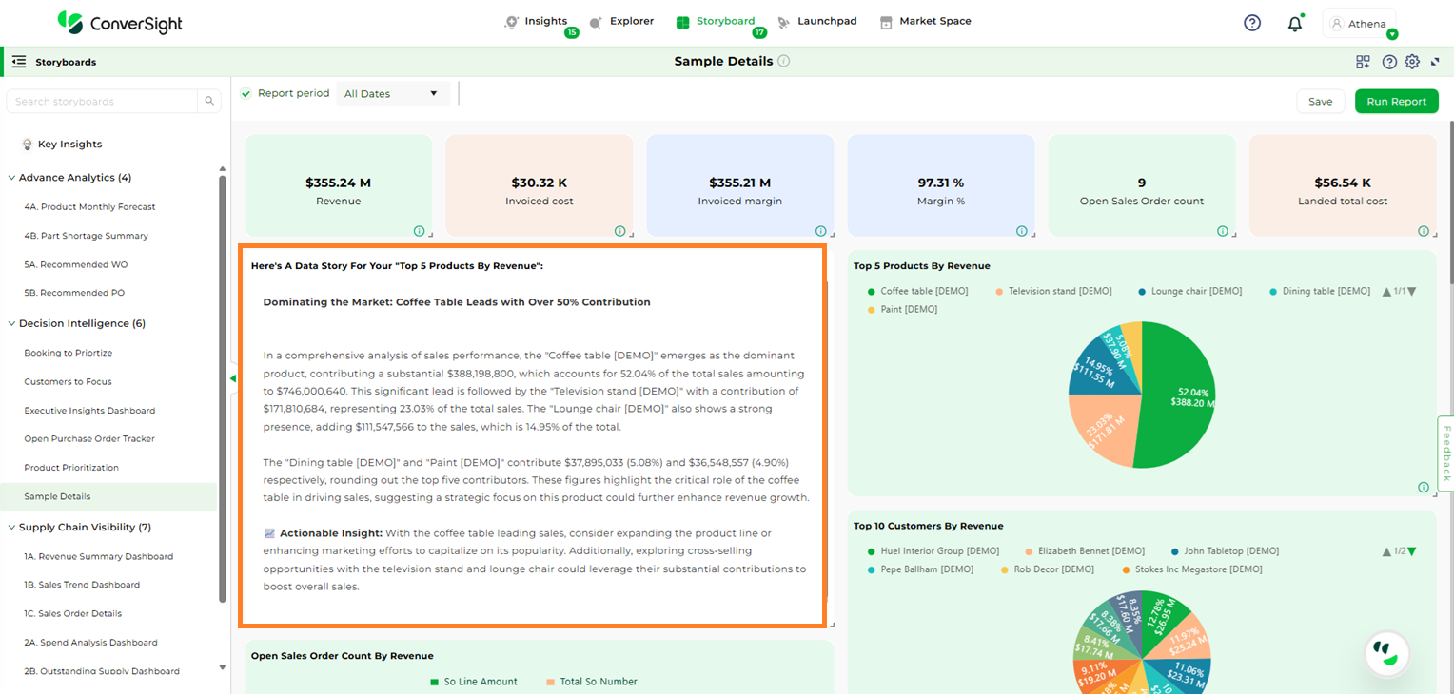Click the search magnifier icon
Viewport: 1454px width, 694px height.
209,102
